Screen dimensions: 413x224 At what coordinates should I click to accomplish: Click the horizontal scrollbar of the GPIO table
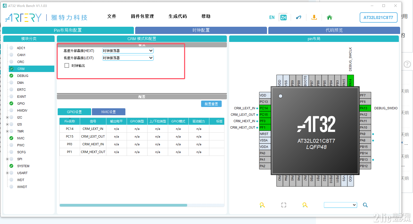click(123, 205)
